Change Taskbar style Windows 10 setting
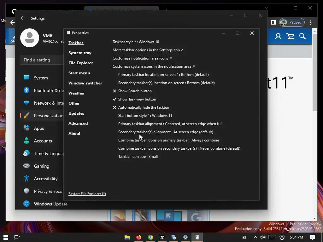 pos(136,42)
